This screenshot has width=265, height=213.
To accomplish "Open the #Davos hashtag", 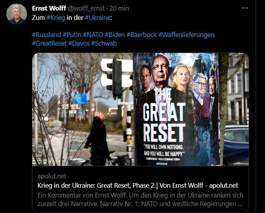I will (79, 43).
